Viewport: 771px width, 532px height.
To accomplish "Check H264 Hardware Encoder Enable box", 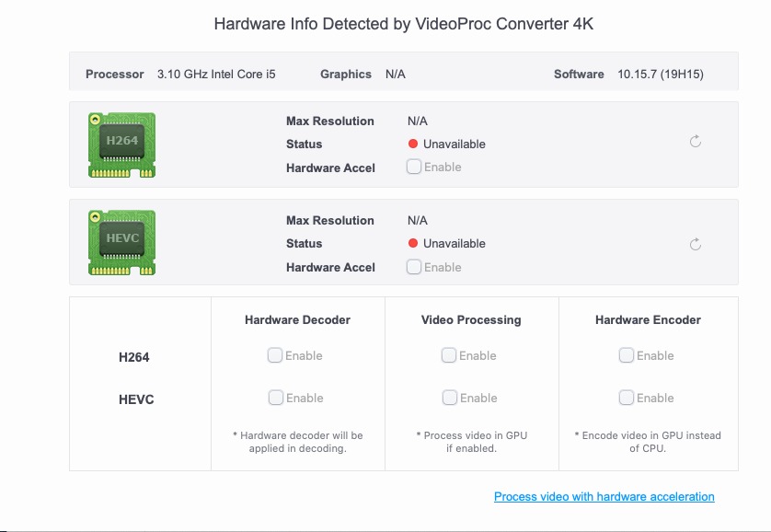I will (x=627, y=355).
